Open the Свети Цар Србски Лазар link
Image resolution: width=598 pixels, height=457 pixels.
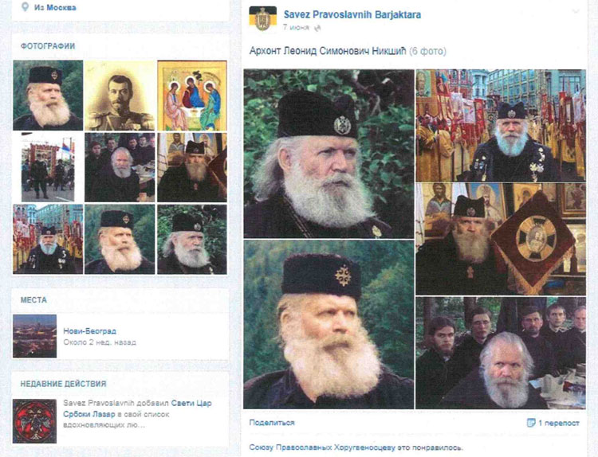coord(137,408)
